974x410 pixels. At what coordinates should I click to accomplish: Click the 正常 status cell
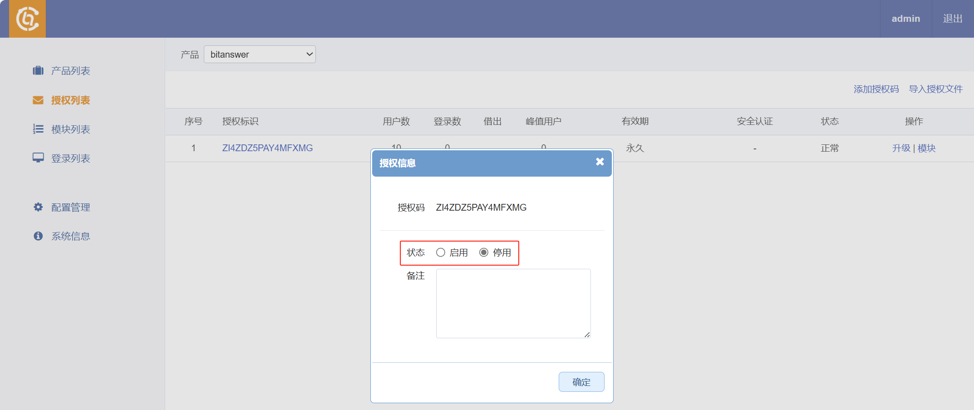coord(830,148)
